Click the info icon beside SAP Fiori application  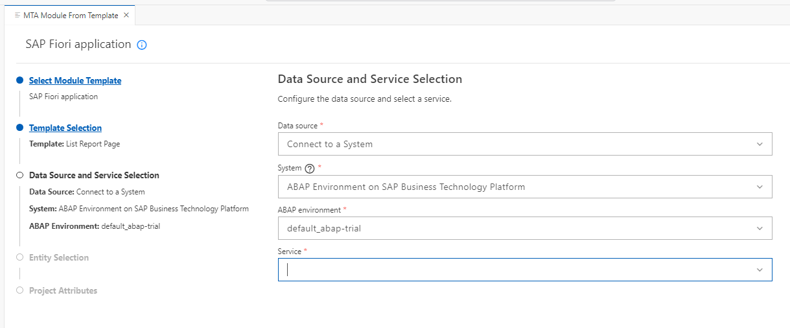[143, 45]
